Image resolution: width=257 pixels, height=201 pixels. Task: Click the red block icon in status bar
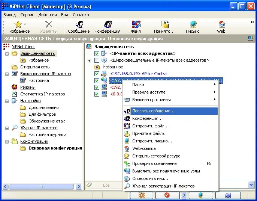point(167,195)
